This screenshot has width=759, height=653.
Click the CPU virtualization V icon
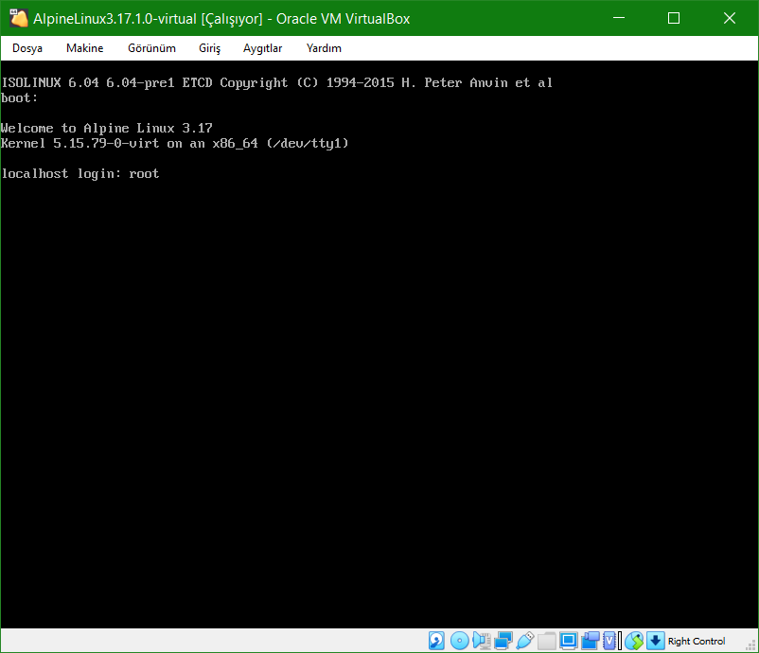click(x=609, y=641)
